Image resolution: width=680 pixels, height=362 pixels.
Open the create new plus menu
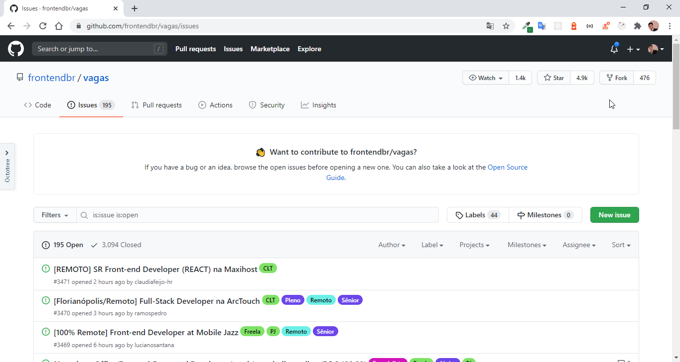point(633,49)
